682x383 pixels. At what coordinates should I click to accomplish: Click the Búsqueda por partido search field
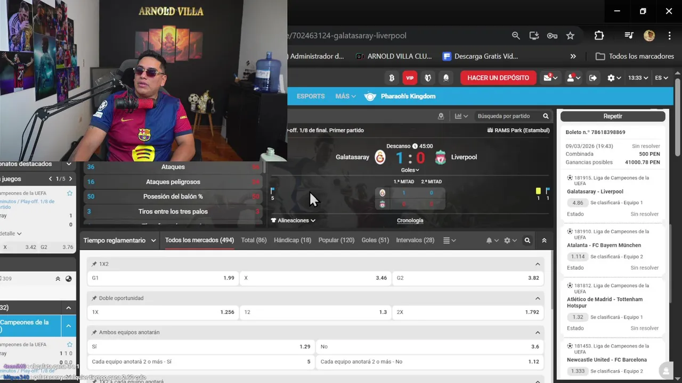pos(504,116)
